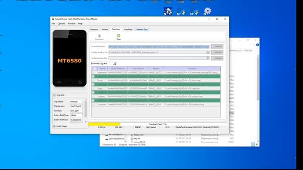Click choose button beside Scatter-loading File
This screenshot has width=303, height=170.
click(x=217, y=52)
